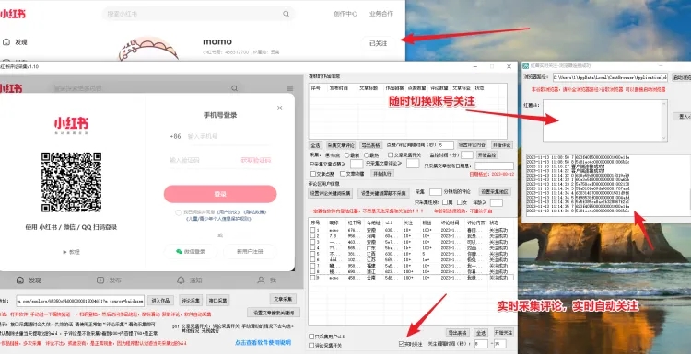Enable the 文章采集开关 checkbox
This screenshot has width=691, height=354.
pos(391,154)
